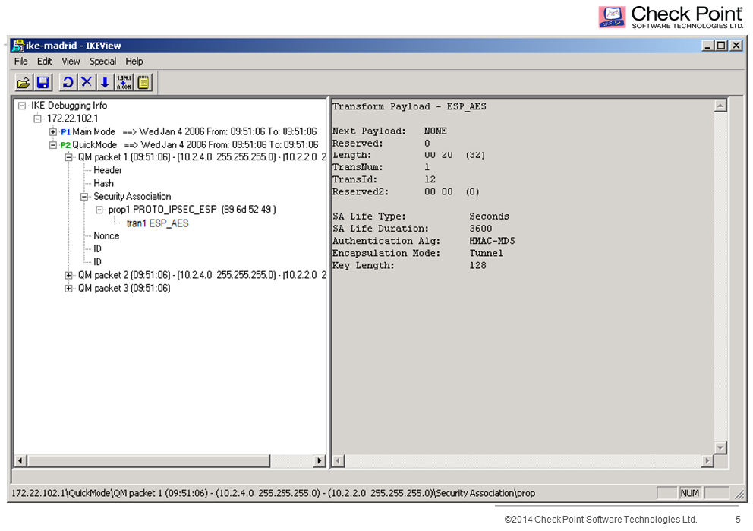Screen dimensions: 753x531
Task: Click the Refresh circular arrow icon
Action: click(68, 82)
